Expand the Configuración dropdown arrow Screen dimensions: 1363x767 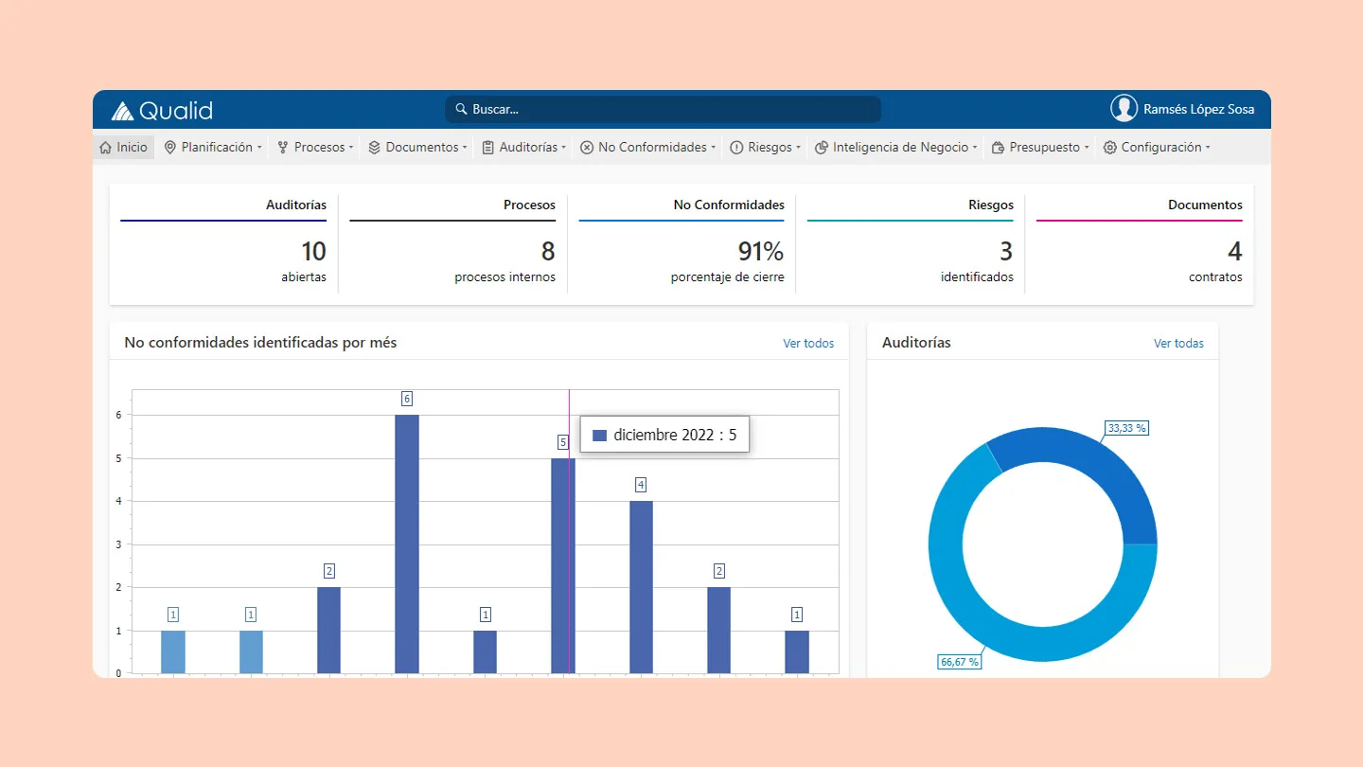tap(1208, 148)
